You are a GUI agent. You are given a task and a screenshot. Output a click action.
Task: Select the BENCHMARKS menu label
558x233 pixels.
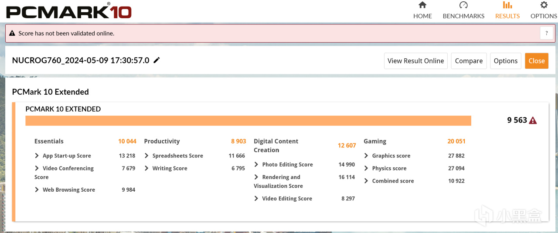click(463, 16)
